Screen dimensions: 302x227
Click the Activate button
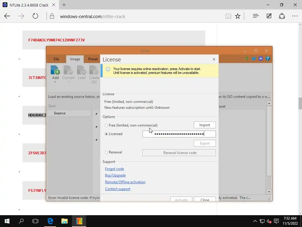181,200
